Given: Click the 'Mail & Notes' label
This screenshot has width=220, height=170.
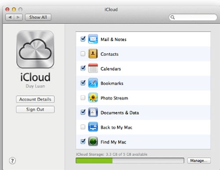Looking at the screenshot, I should point(114,40).
